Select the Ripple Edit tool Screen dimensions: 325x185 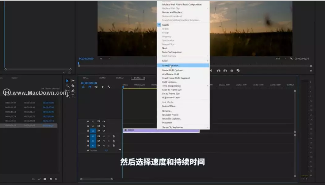[x=67, y=86]
